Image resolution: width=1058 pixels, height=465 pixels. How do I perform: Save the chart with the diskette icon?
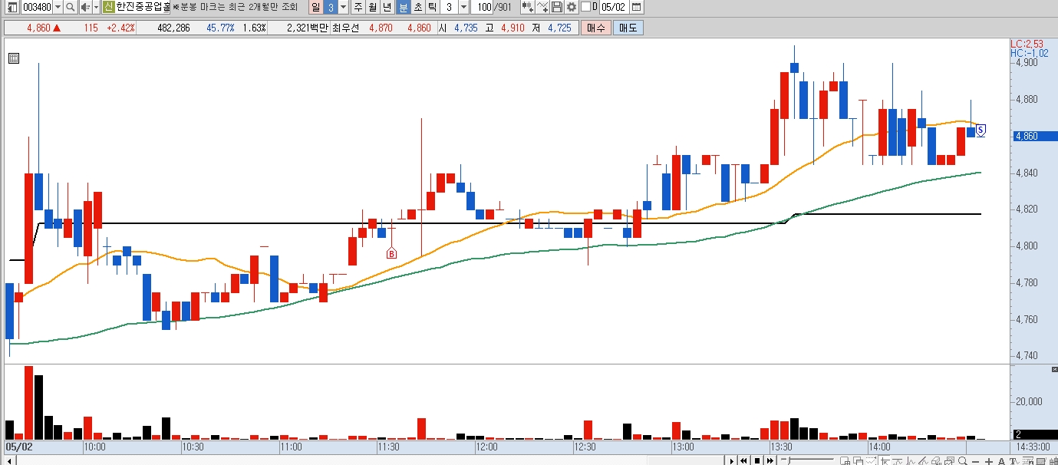(557, 7)
